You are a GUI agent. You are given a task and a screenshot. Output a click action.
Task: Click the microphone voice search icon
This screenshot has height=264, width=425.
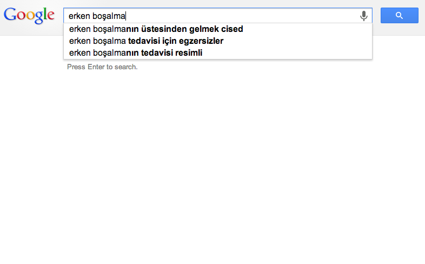tap(364, 16)
